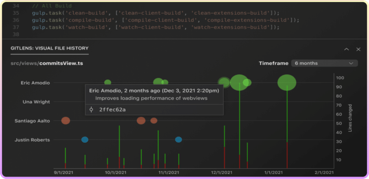Click the 'watch-build' gulp task code line
This screenshot has width=369, height=179.
click(x=156, y=27)
